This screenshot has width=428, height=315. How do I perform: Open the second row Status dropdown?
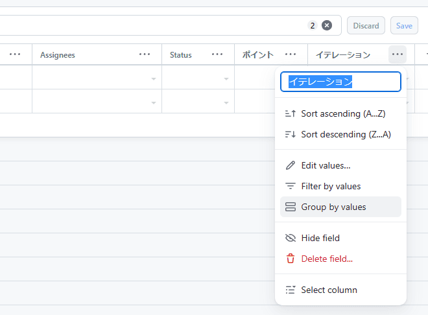[226, 103]
